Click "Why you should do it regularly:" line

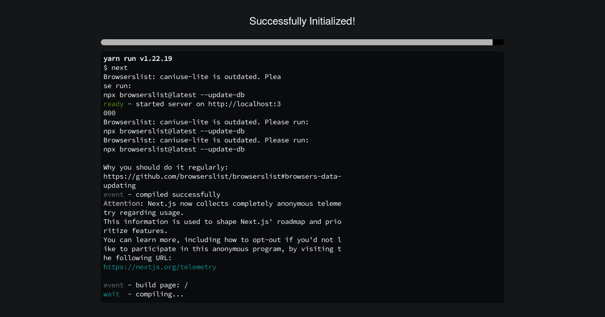pos(166,168)
